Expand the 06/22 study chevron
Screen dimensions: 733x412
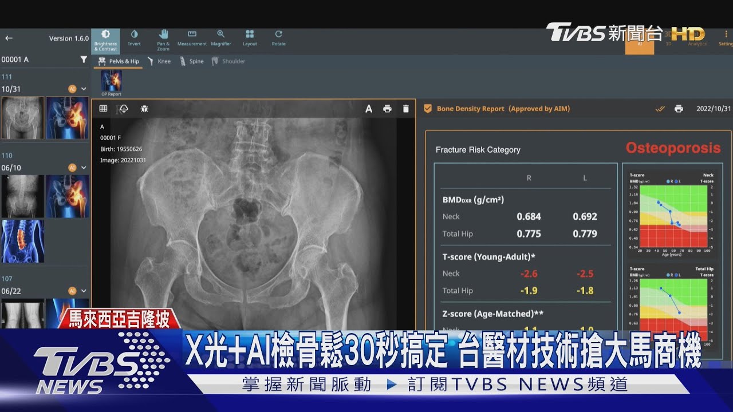tap(84, 291)
